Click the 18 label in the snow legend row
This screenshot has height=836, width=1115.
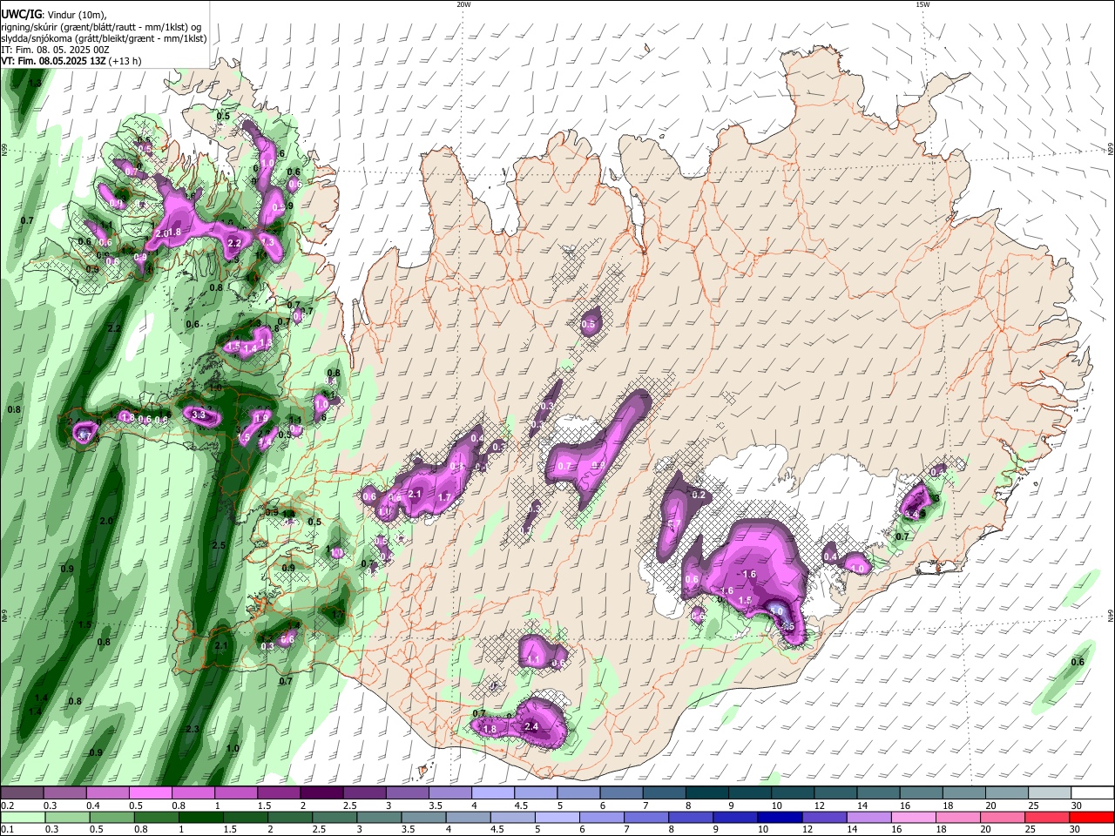click(x=949, y=806)
